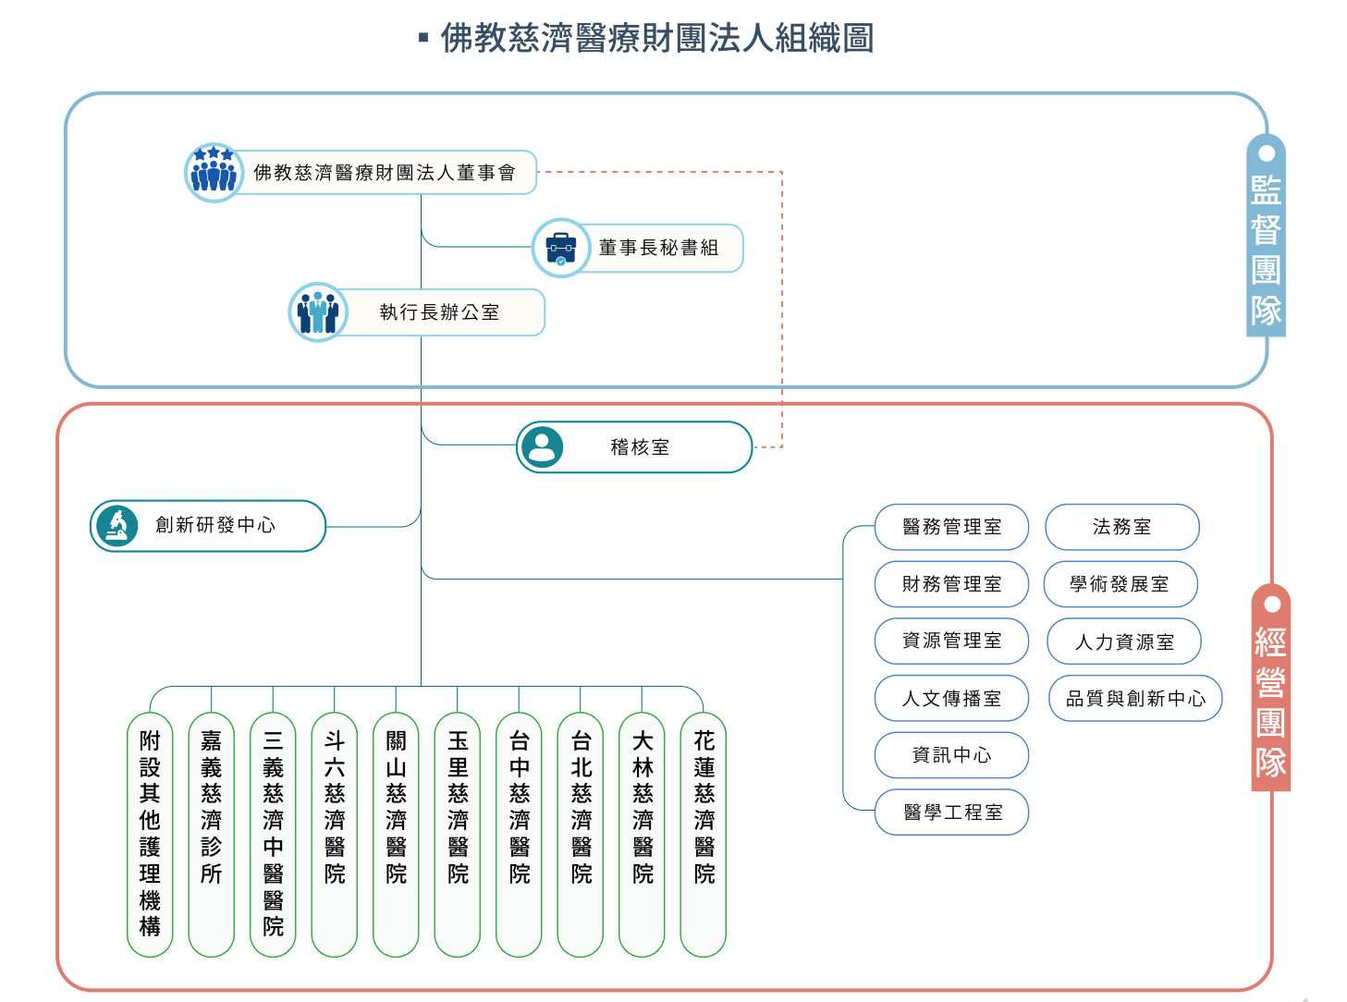The image size is (1347, 1002).
Task: Click the microscope icon beside 創新研發中心
Action: pyautogui.click(x=117, y=526)
